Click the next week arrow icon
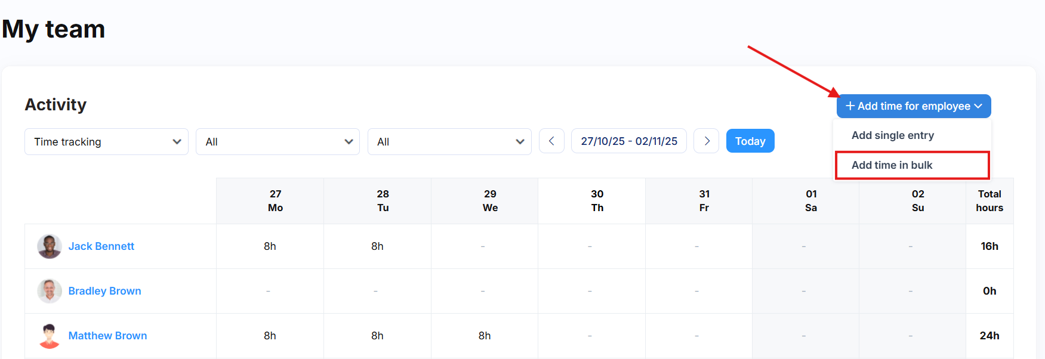This screenshot has width=1045, height=359. (706, 141)
